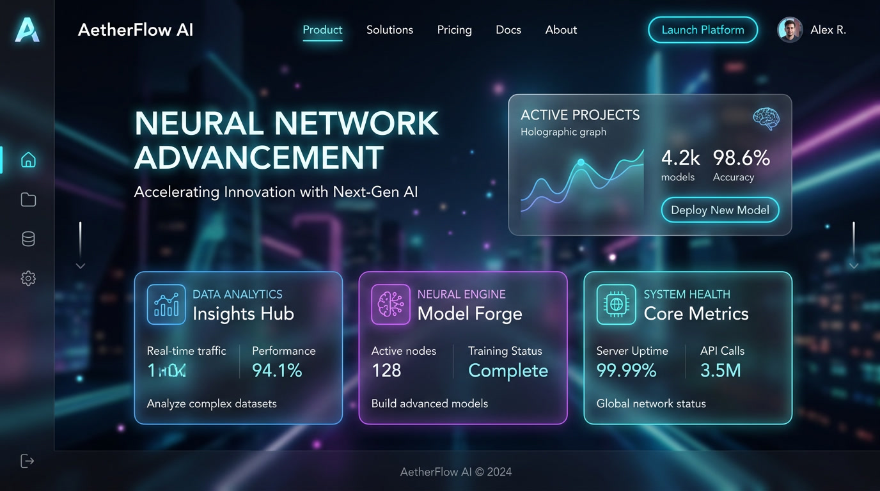Click the Database icon in the left sidebar
Viewport: 880px width, 491px height.
28,238
